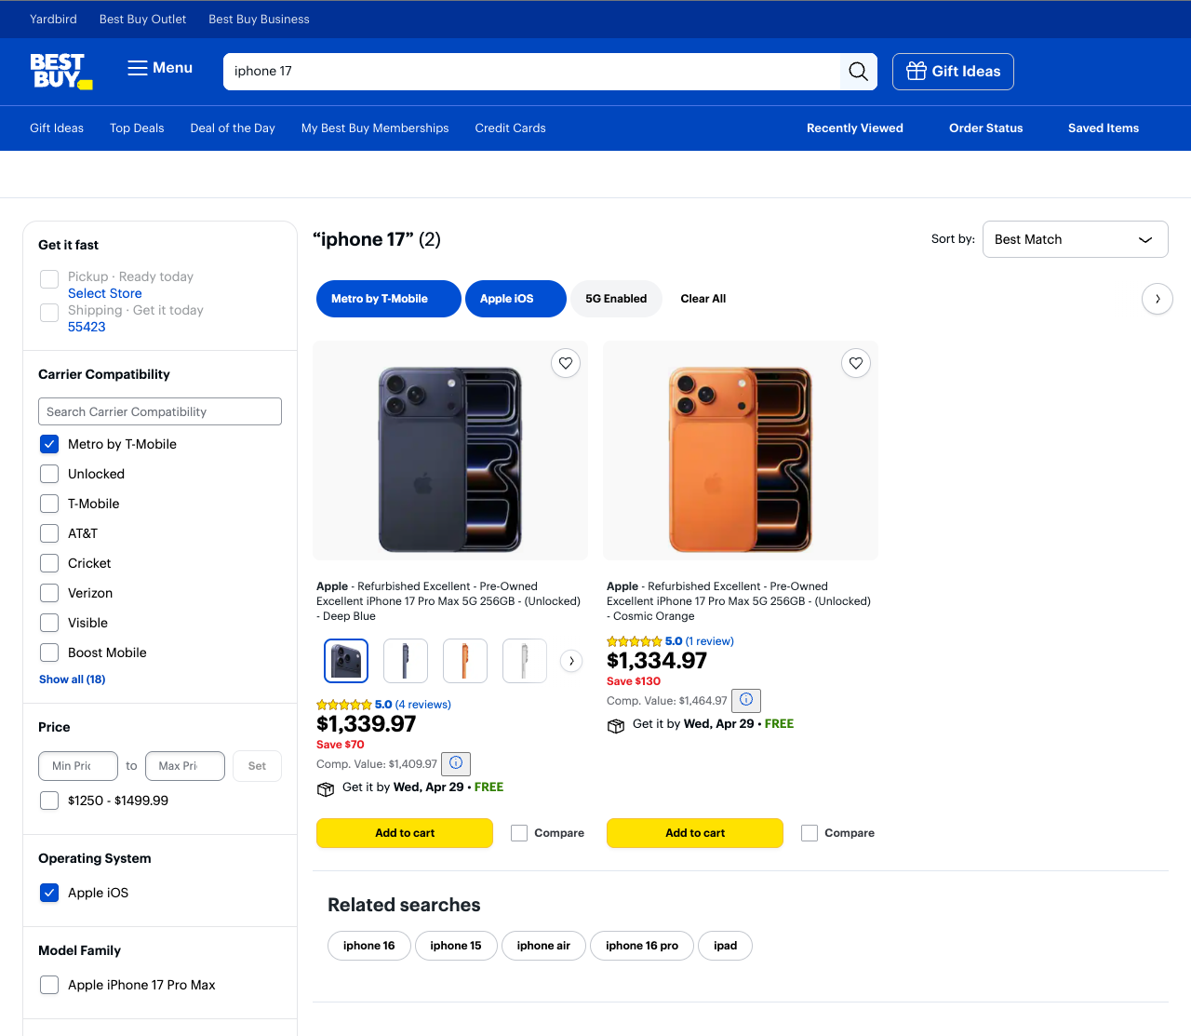Click the Select Store link

coord(105,293)
